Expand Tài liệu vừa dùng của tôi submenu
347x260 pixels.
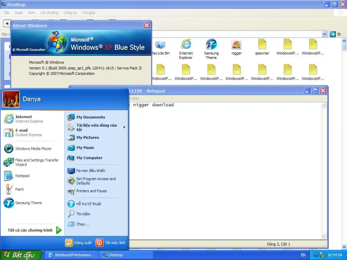point(97,127)
